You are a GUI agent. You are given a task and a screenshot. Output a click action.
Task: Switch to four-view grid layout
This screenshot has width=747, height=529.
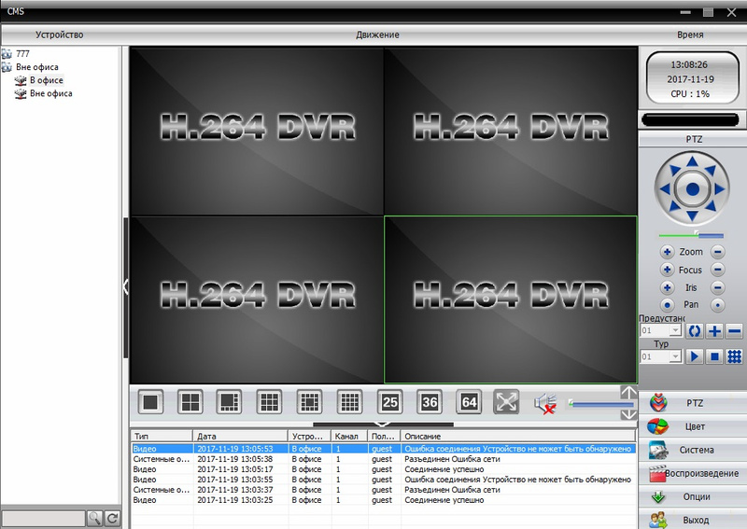point(190,402)
